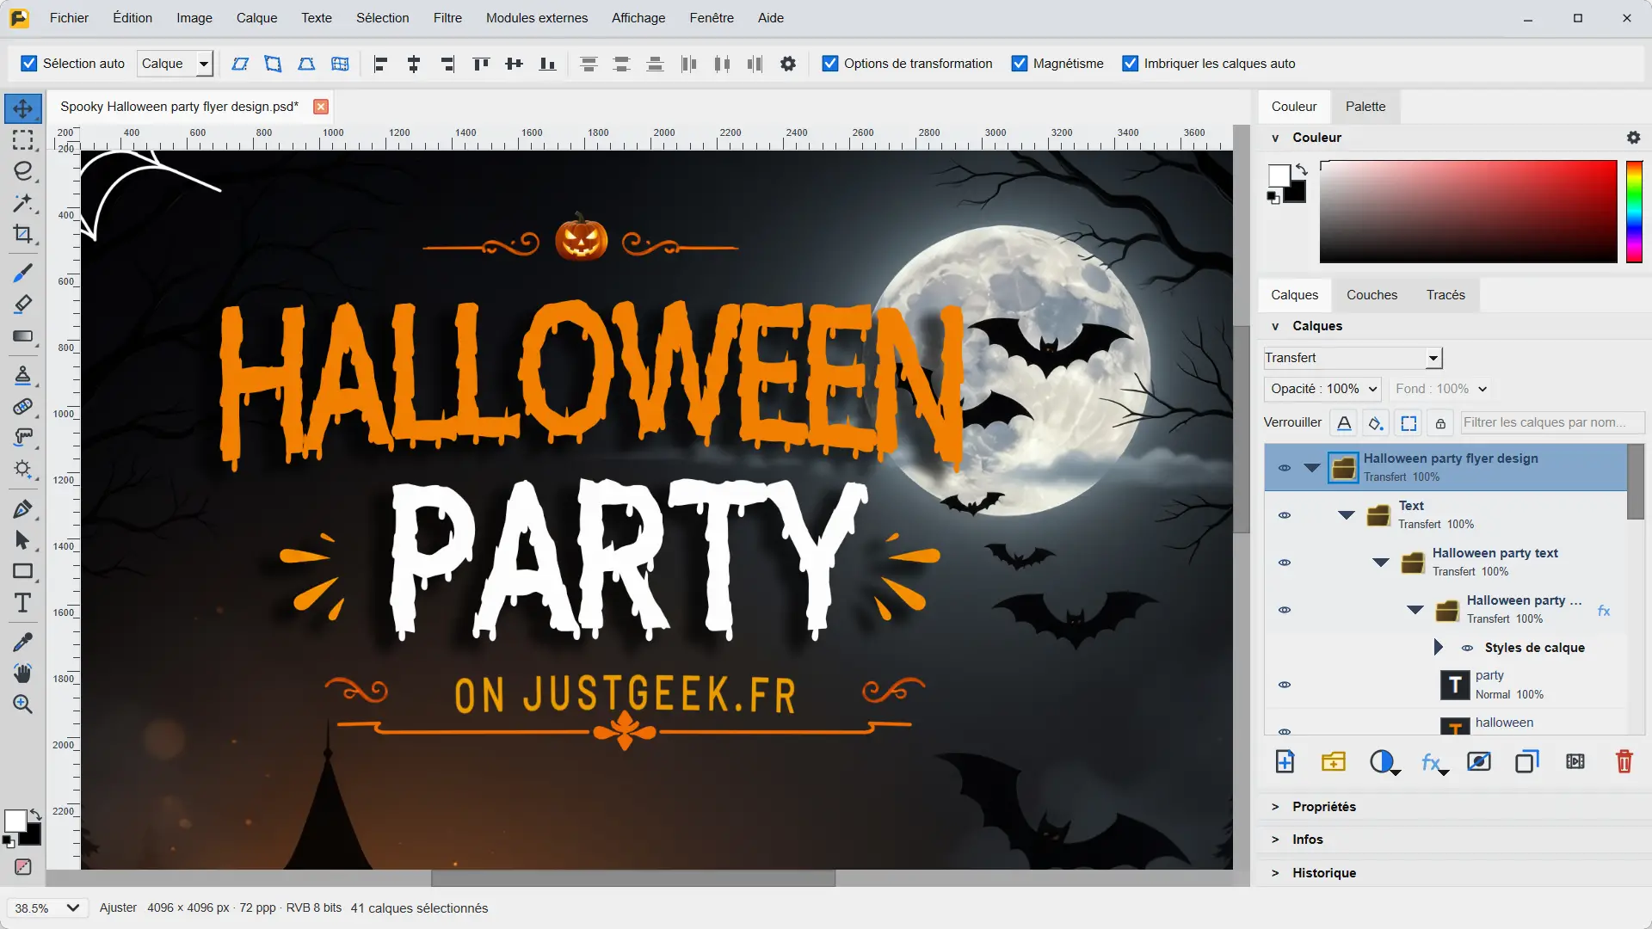1652x929 pixels.
Task: Switch to the Couches tab
Action: 1372,295
